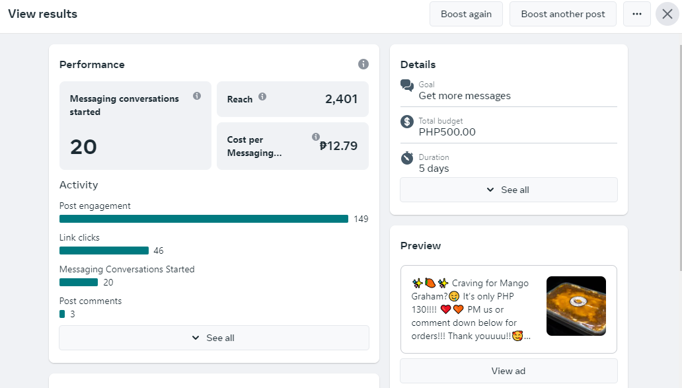Click the Total budget dollar icon
This screenshot has width=682, height=388.
(407, 122)
